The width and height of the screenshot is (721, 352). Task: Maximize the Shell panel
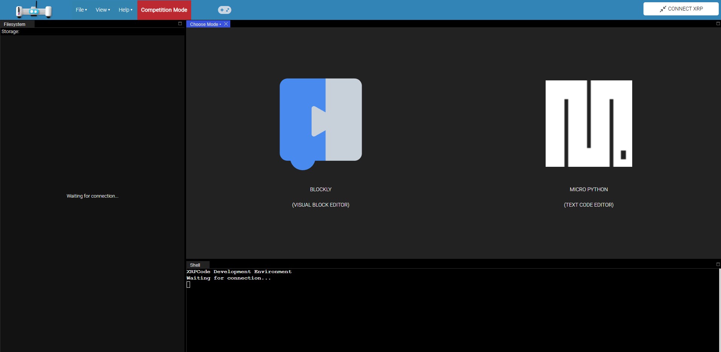click(x=718, y=264)
